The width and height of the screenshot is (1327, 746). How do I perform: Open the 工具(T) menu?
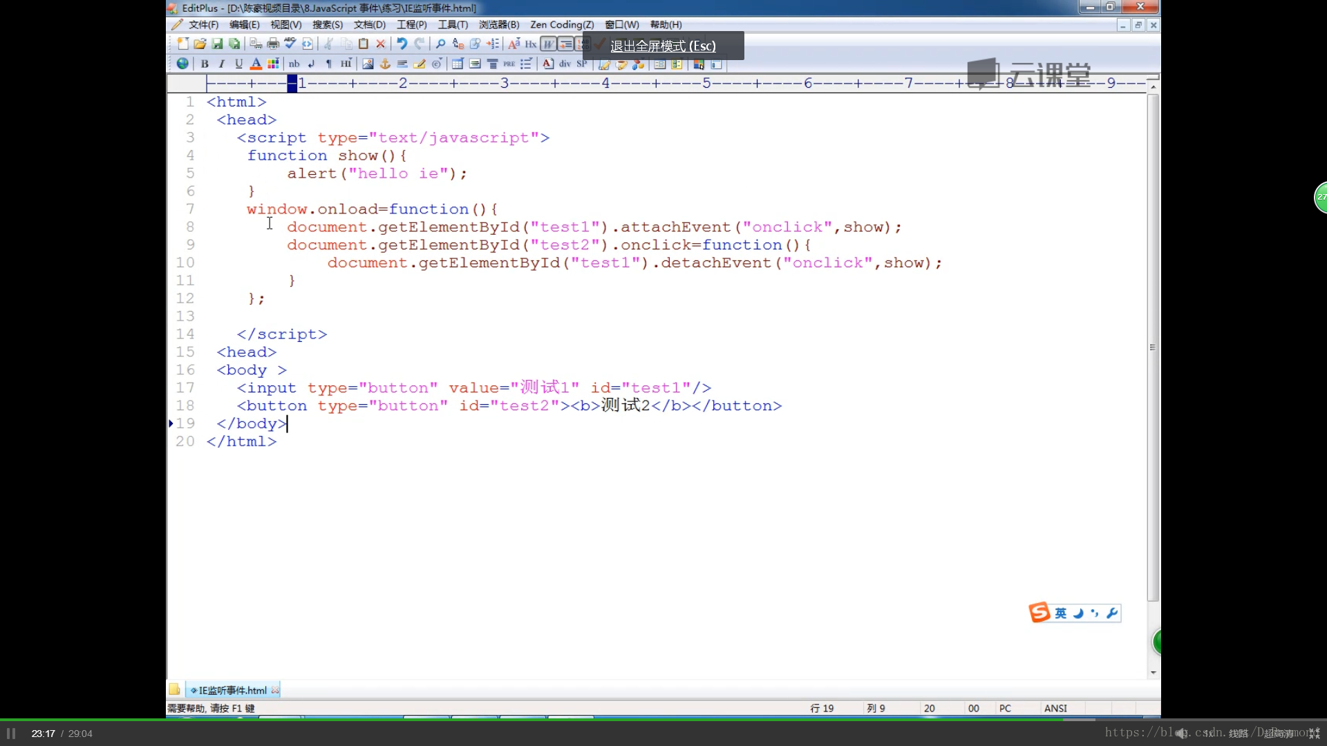tap(453, 25)
